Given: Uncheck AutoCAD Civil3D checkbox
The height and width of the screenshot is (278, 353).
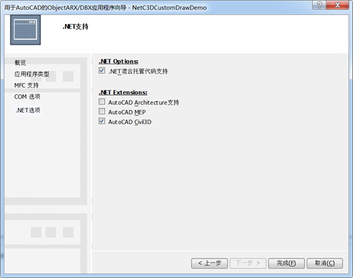Looking at the screenshot, I should pyautogui.click(x=102, y=121).
